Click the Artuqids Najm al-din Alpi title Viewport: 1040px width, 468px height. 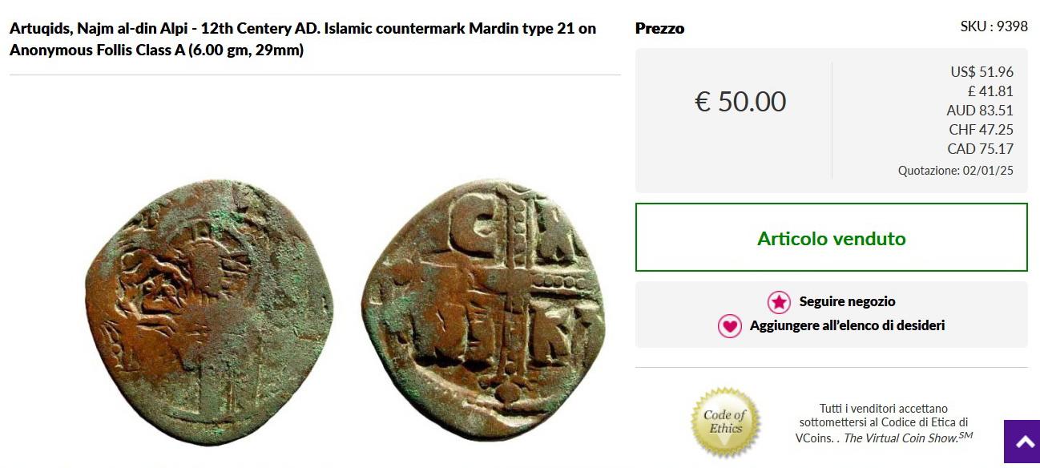(303, 39)
